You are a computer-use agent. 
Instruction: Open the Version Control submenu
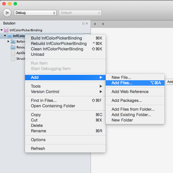[65, 92]
